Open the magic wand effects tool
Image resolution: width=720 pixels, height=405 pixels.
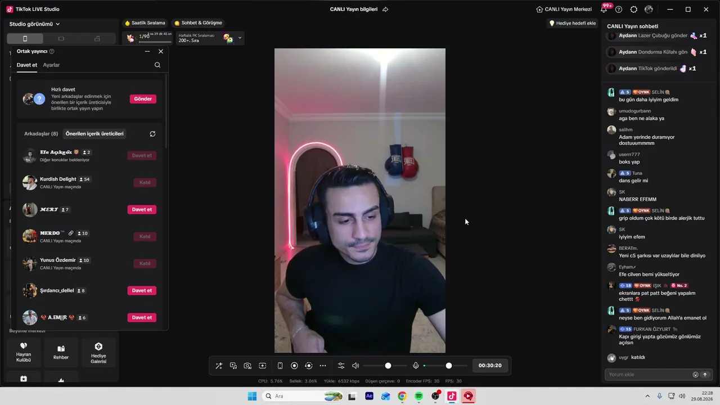[x=219, y=366]
